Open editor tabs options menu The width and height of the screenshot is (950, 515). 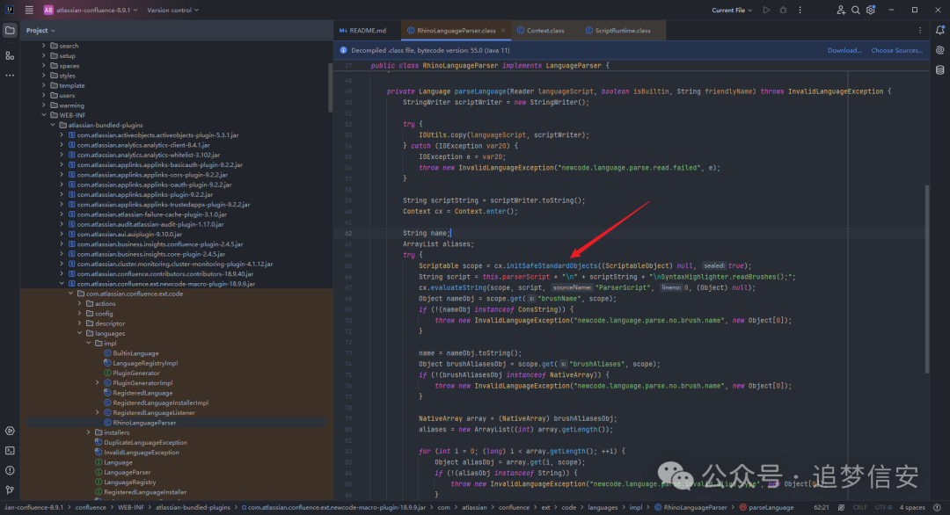point(920,30)
